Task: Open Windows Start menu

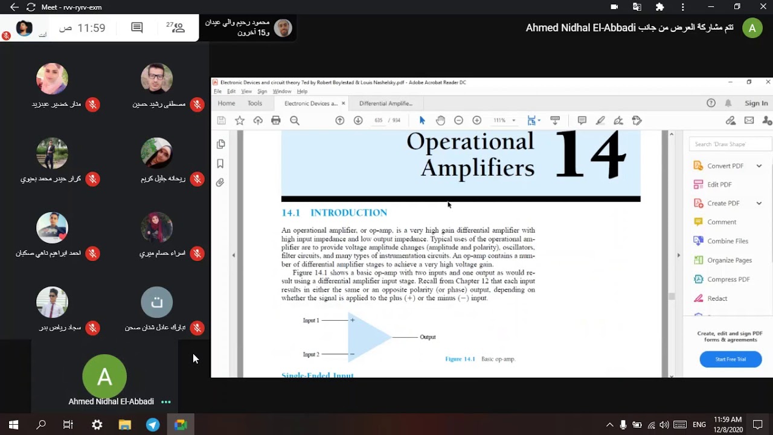Action: point(13,425)
